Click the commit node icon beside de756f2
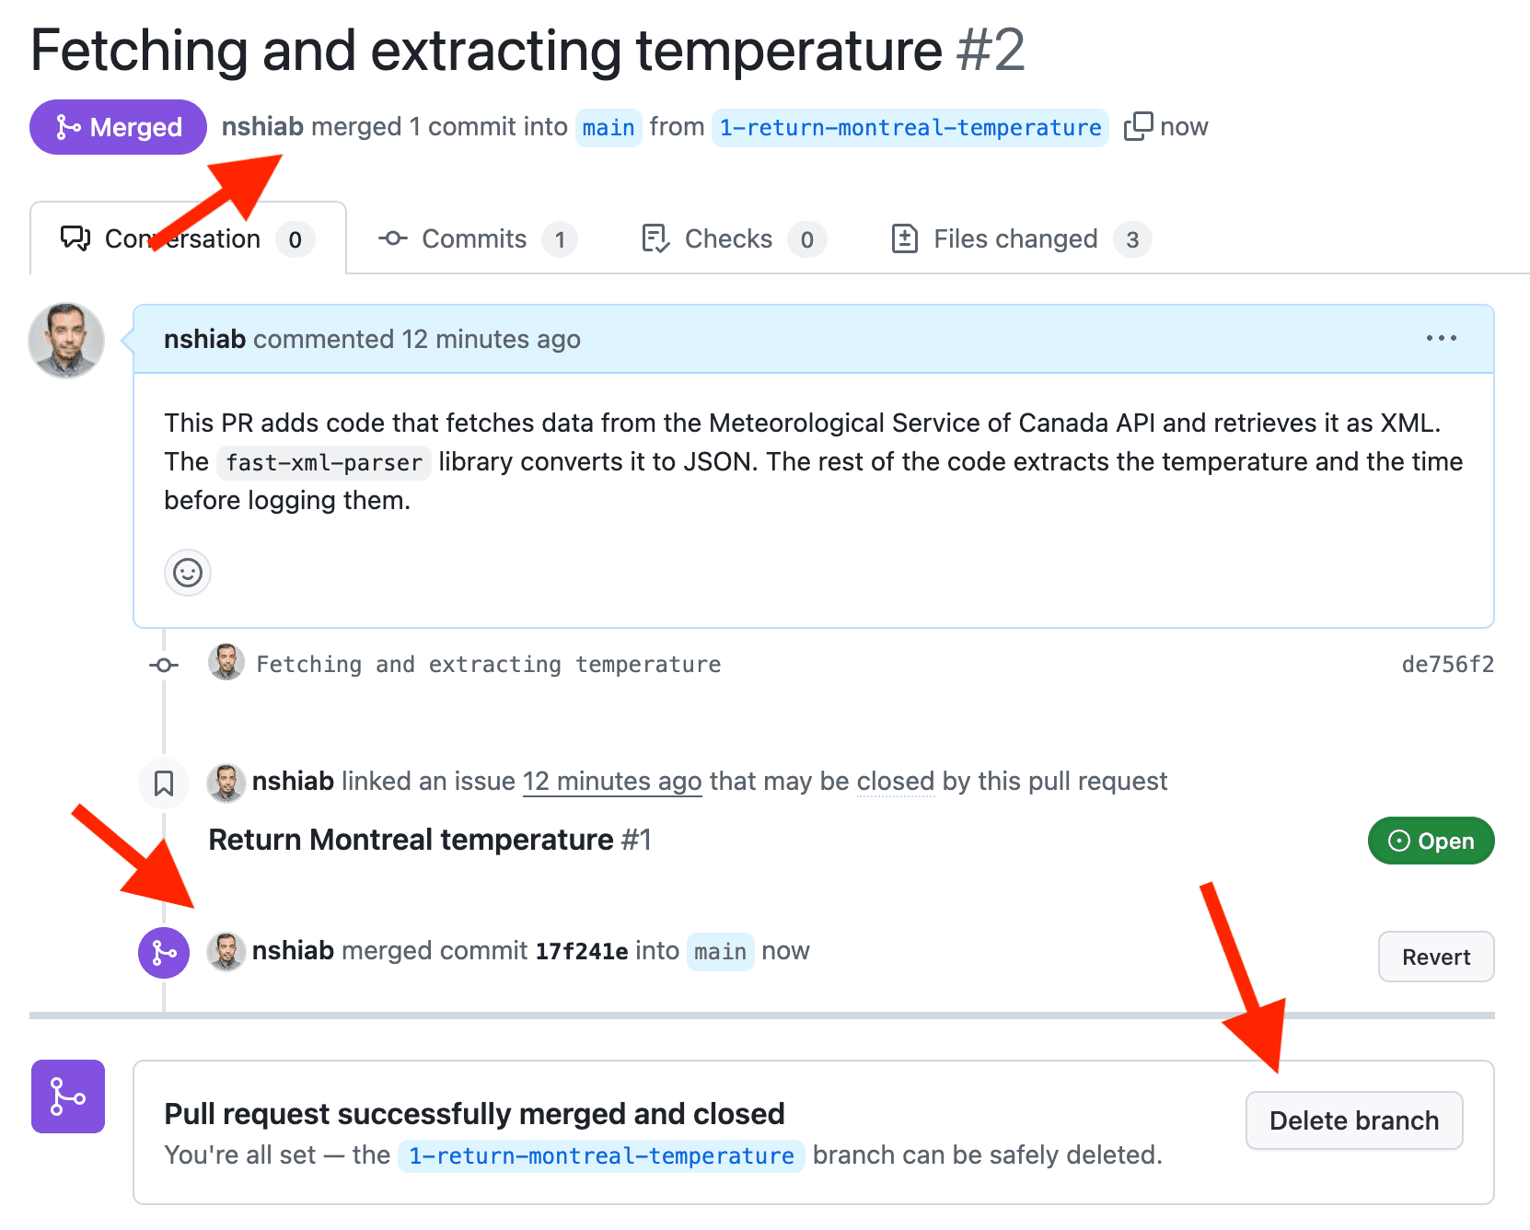The image size is (1530, 1230). (x=163, y=664)
